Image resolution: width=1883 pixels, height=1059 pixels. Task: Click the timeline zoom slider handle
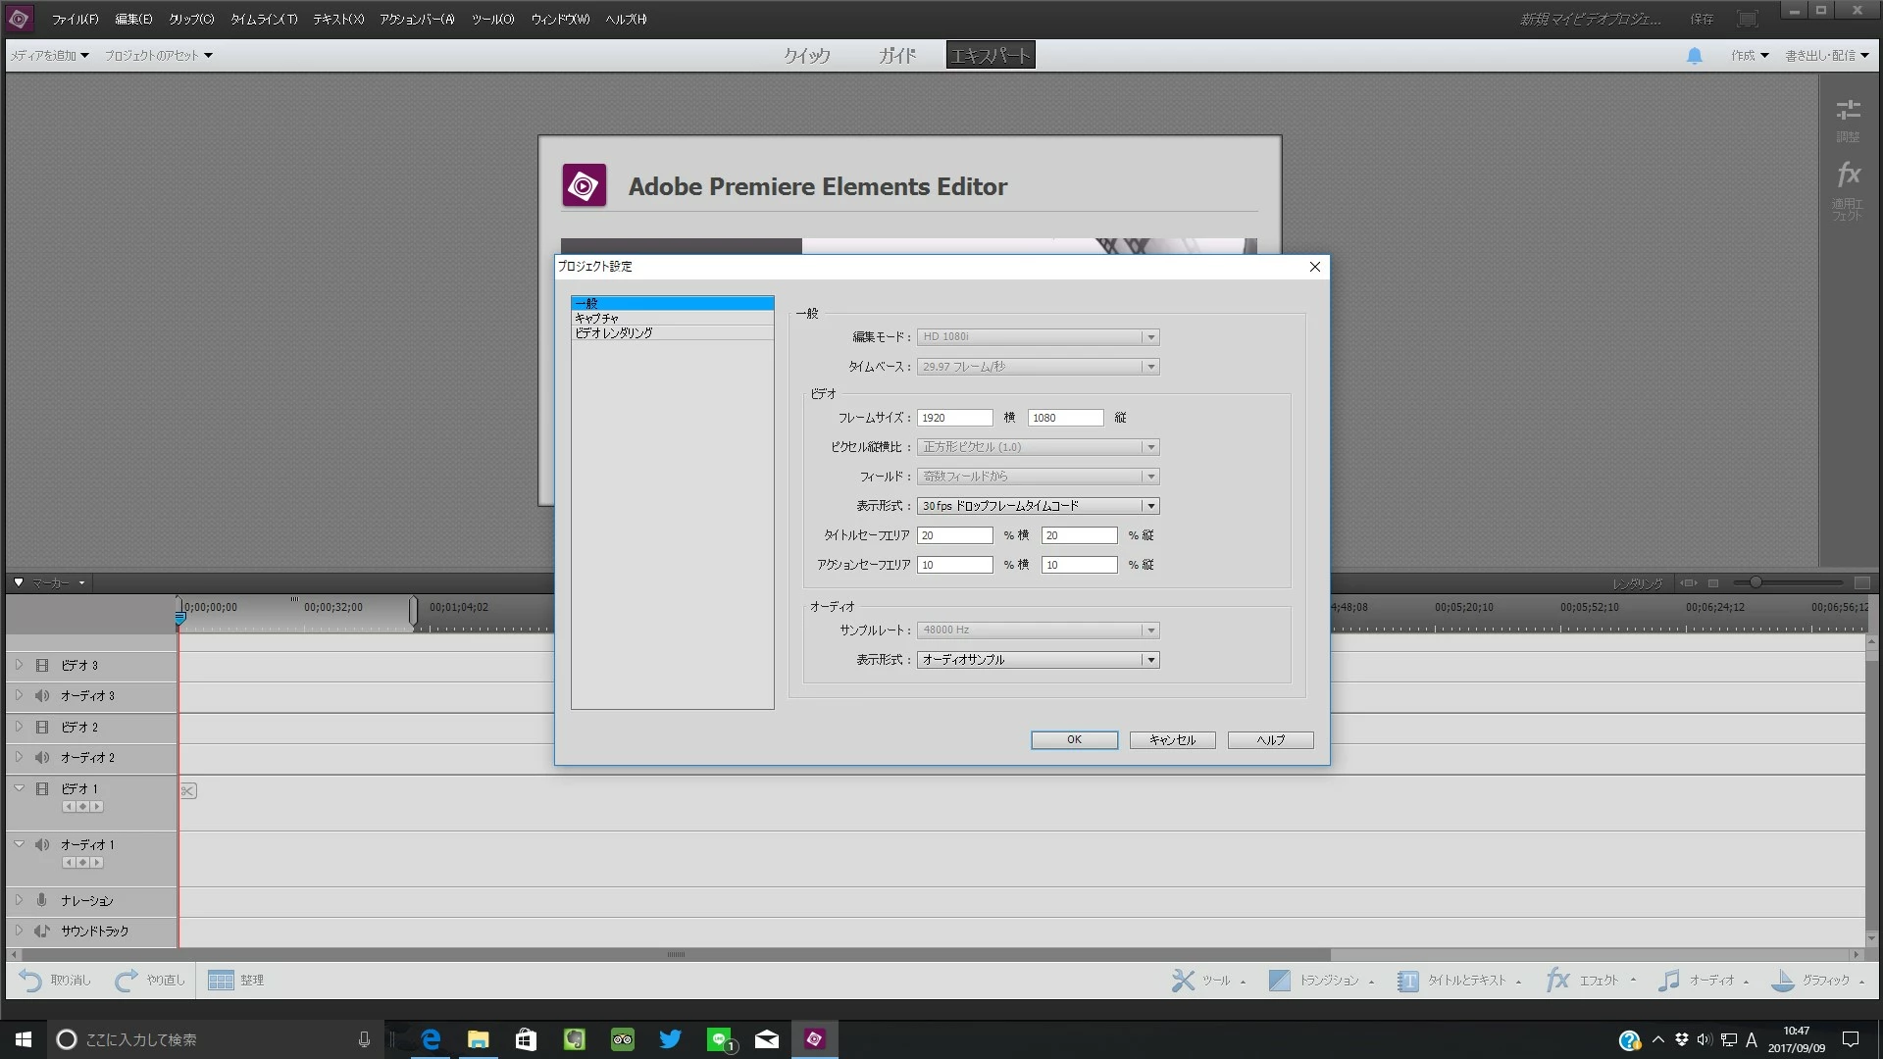pos(1756,582)
